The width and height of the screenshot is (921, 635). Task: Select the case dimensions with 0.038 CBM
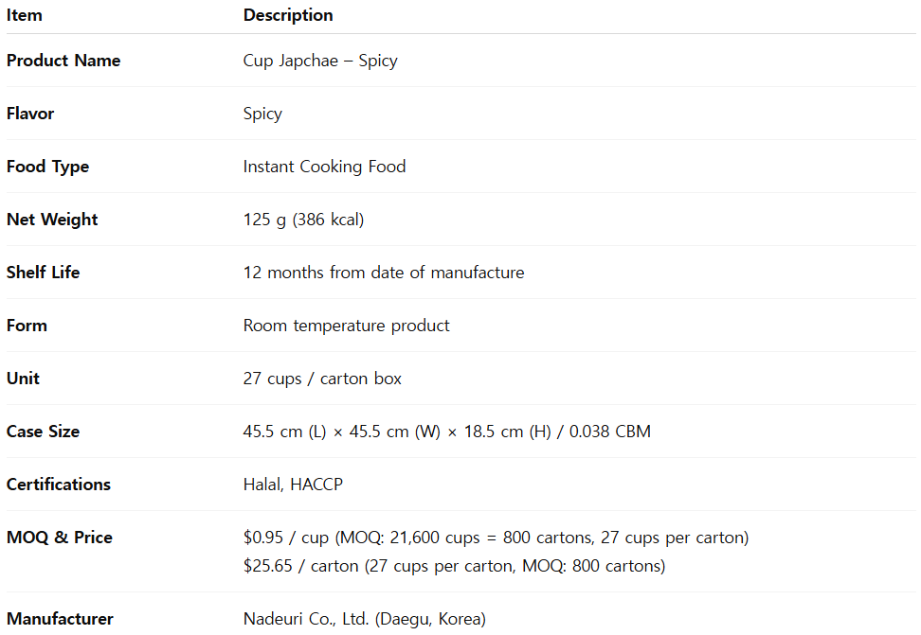[447, 432]
